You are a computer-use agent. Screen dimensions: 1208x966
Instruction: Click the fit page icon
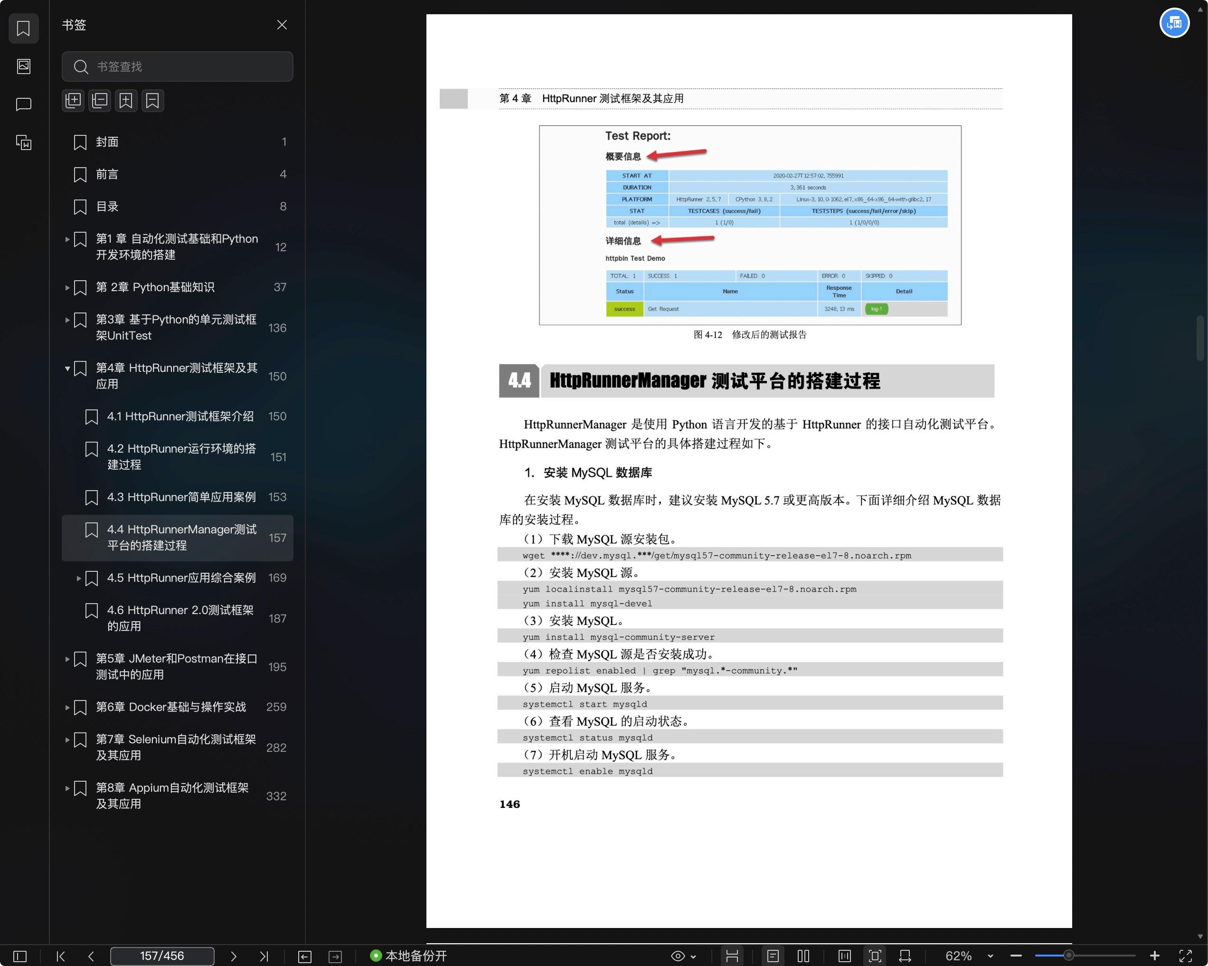[875, 956]
